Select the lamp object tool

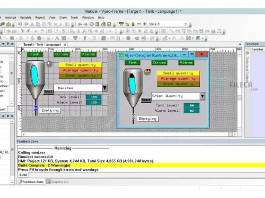85,38
